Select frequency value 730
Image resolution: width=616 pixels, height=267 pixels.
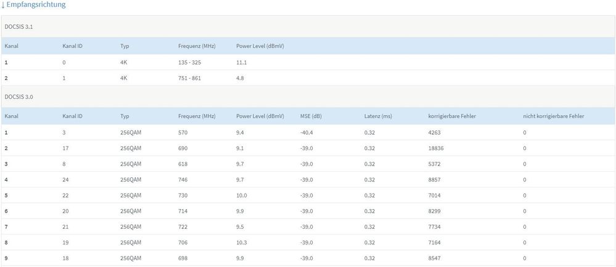pos(183,195)
